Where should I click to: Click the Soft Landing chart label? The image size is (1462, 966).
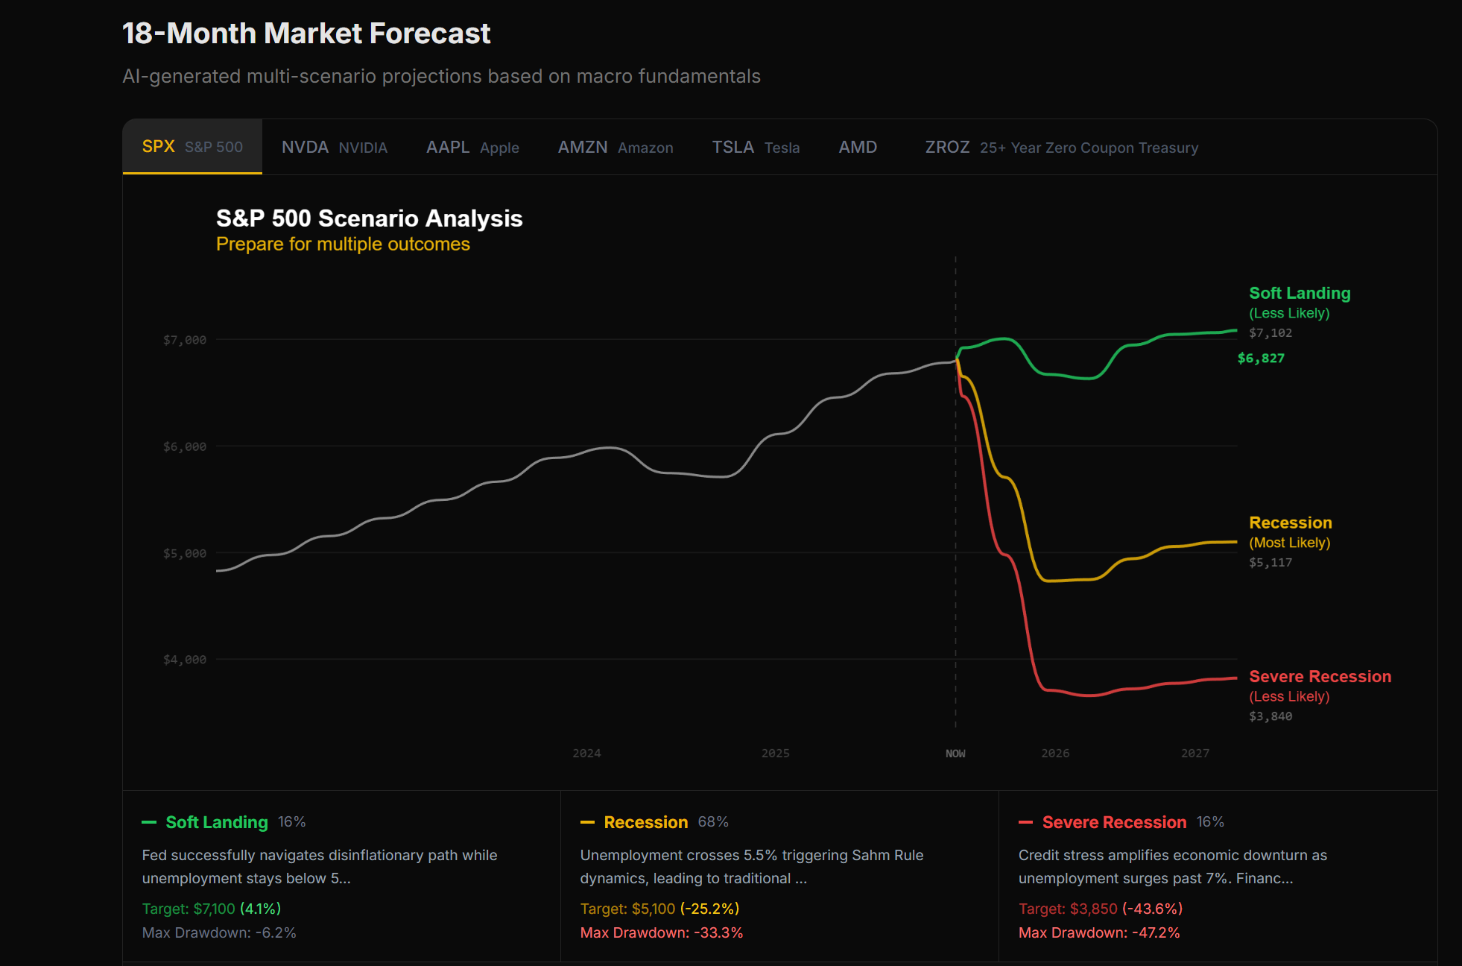click(1300, 293)
